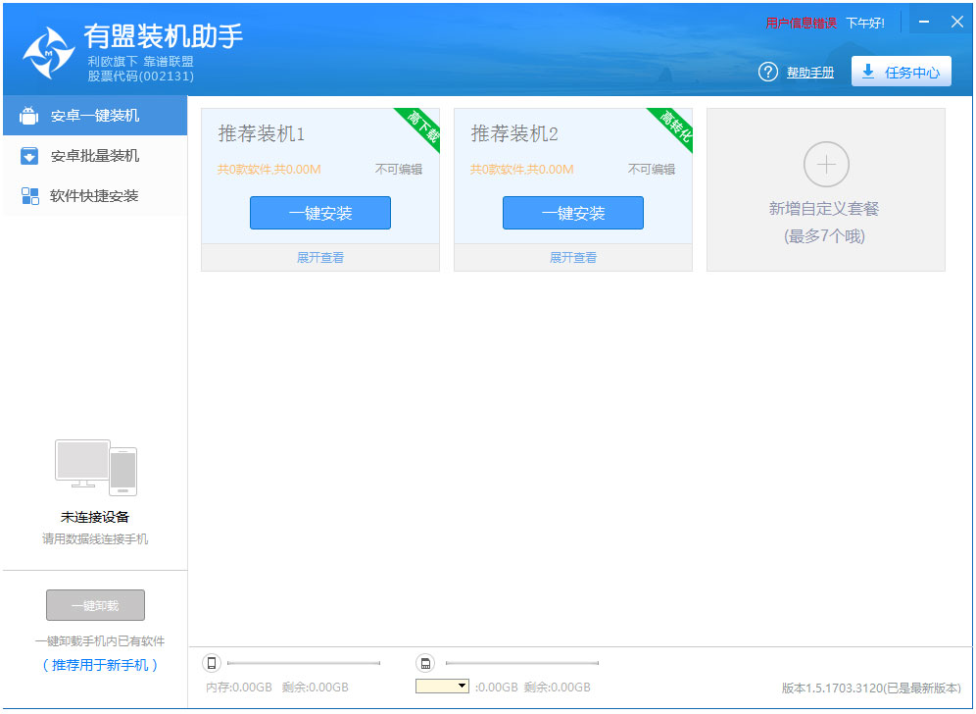Select 软件快捷安装 in the sidebar
This screenshot has width=976, height=714.
[x=94, y=196]
